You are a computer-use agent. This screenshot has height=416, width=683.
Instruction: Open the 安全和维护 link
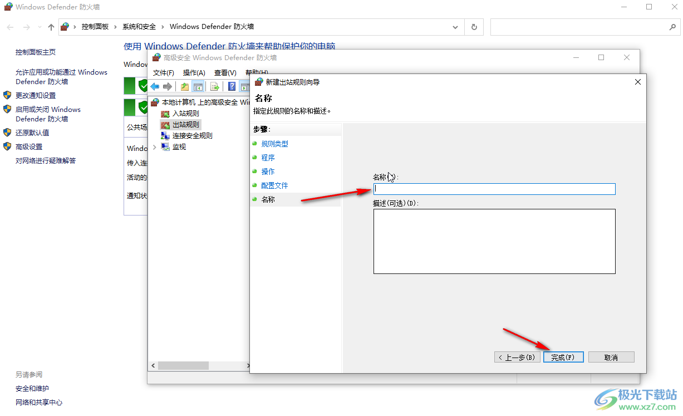[x=32, y=388]
